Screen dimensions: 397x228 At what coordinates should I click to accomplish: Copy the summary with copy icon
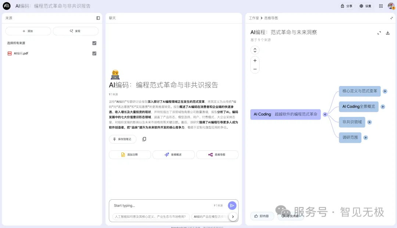pos(144,139)
